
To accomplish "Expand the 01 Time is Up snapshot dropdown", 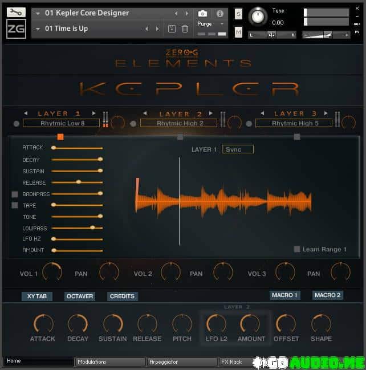I will (x=38, y=29).
